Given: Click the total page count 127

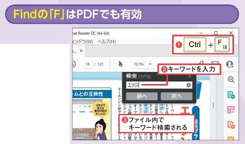Looking at the screenshot, I should [x=100, y=64].
